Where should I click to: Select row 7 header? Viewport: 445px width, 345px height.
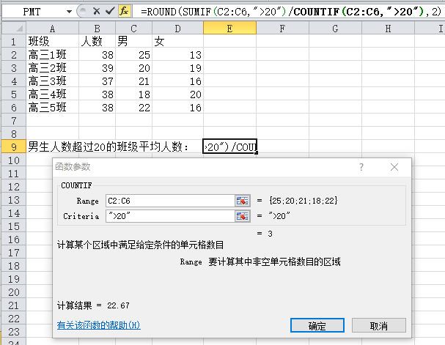14,120
